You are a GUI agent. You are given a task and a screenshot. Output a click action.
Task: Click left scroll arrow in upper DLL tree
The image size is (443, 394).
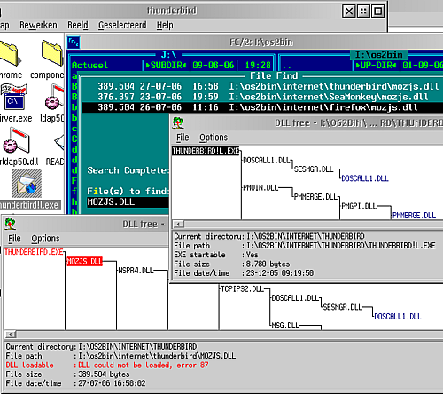click(x=178, y=224)
